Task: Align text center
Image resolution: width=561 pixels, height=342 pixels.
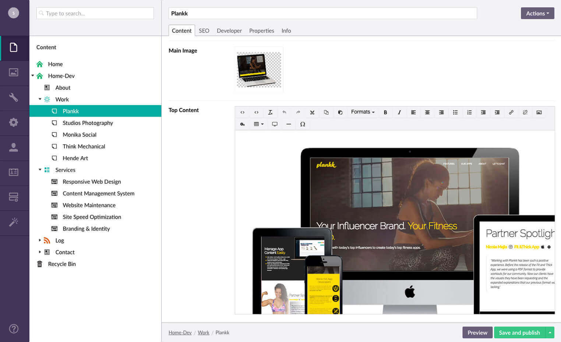Action: click(x=427, y=112)
